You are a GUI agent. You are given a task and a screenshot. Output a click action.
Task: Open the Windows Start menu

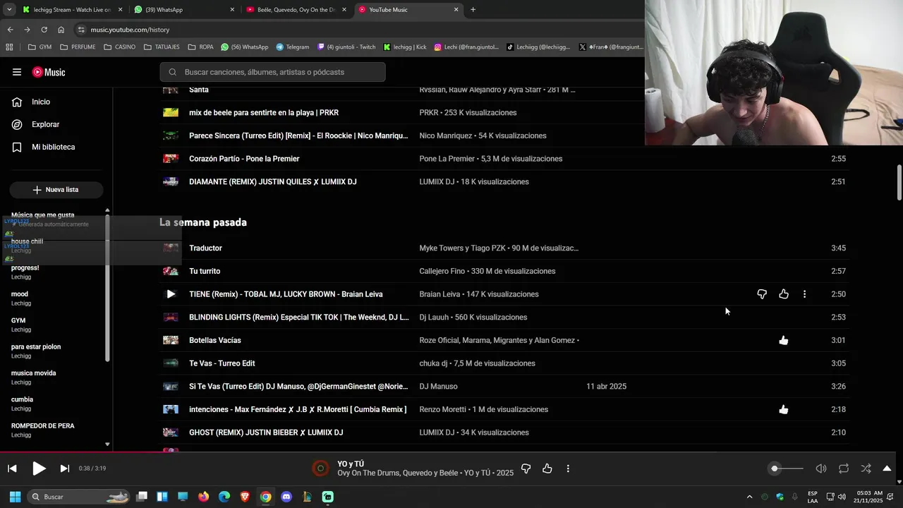tap(15, 497)
